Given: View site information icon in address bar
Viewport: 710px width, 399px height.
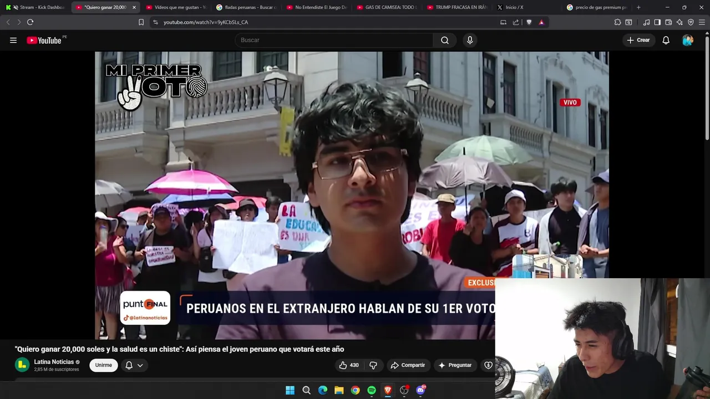Looking at the screenshot, I should point(155,22).
